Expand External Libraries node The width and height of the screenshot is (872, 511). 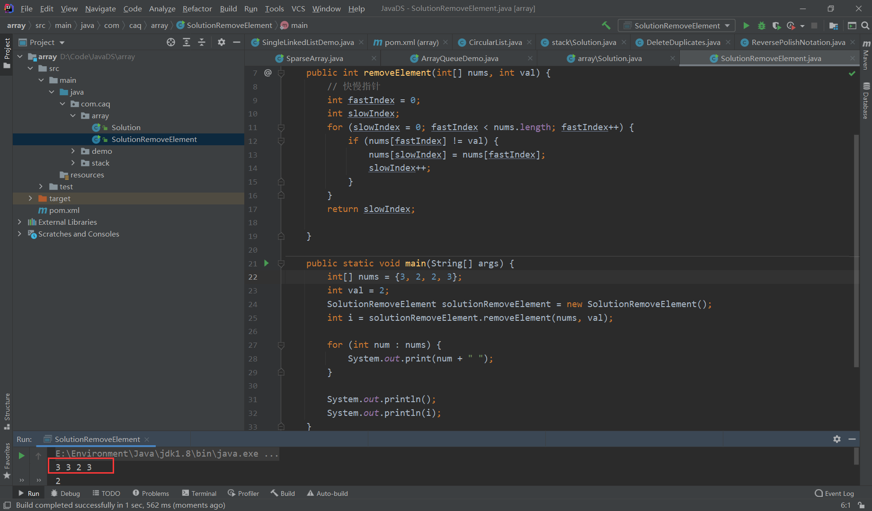[x=19, y=222]
